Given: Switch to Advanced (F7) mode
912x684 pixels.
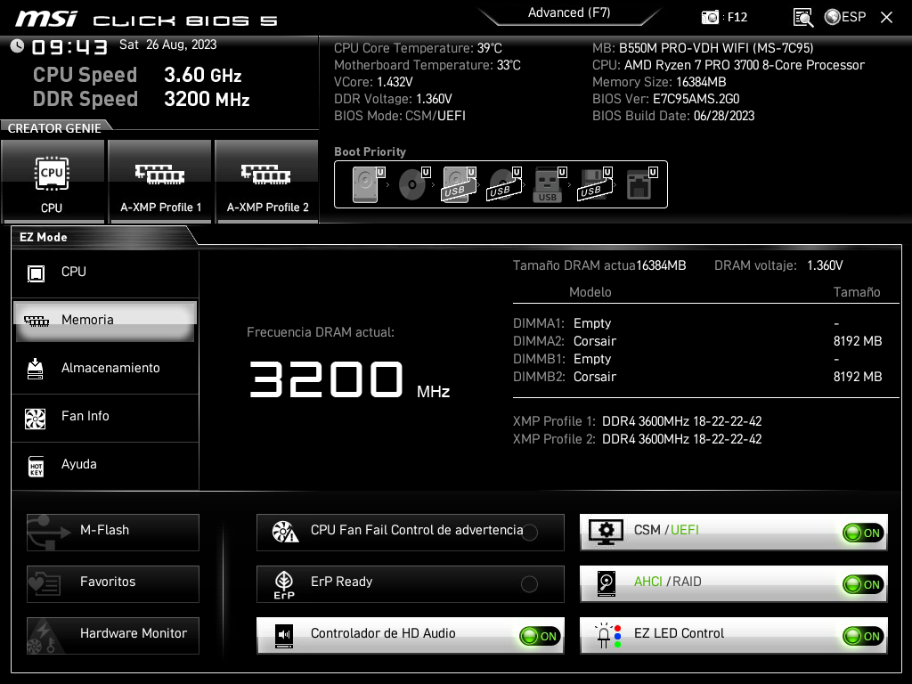Looking at the screenshot, I should coord(569,13).
